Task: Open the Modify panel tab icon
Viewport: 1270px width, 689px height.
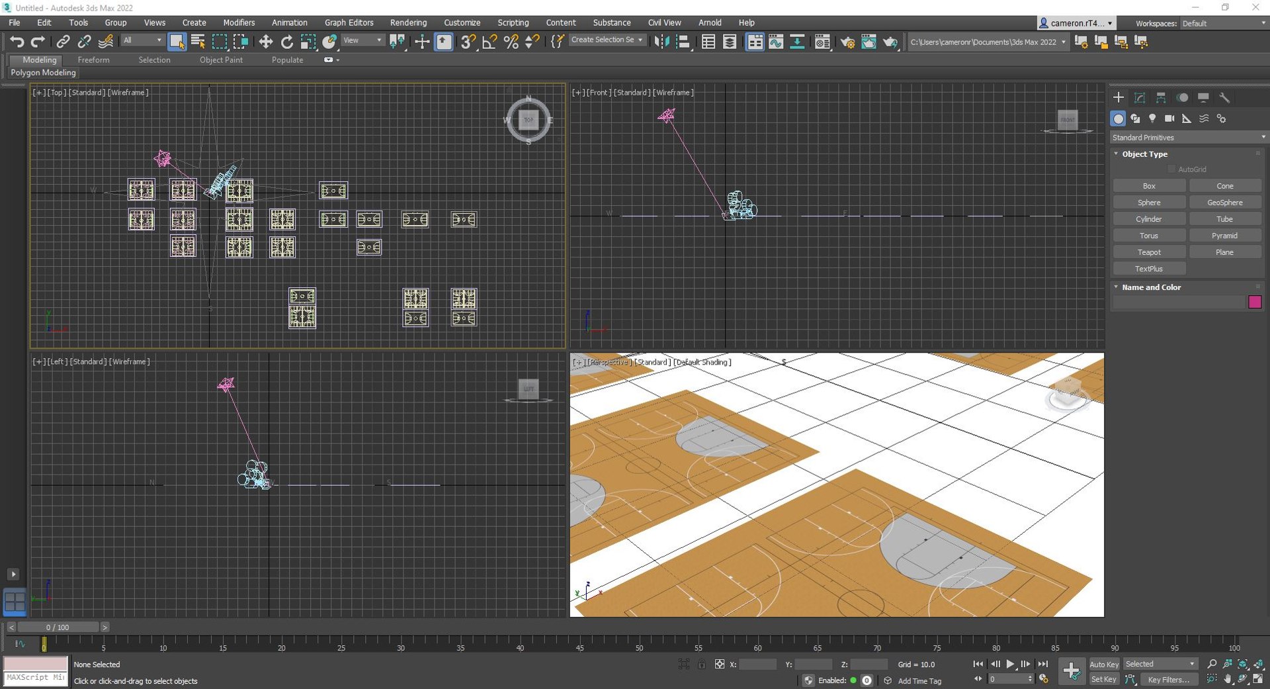Action: pos(1140,97)
